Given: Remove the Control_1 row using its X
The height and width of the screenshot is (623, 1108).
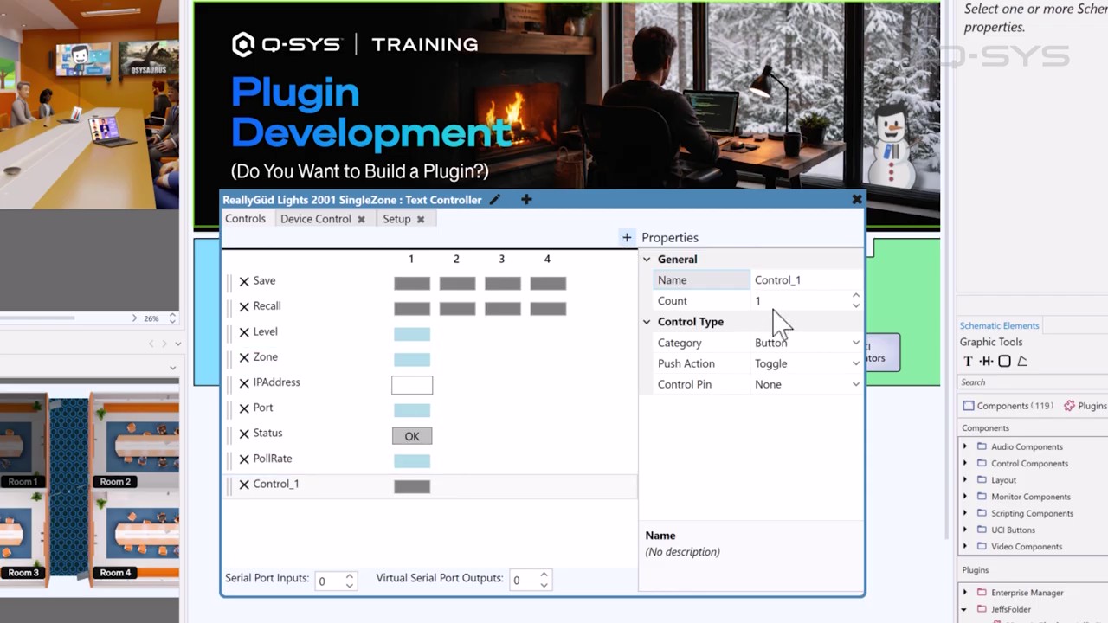Looking at the screenshot, I should [244, 485].
